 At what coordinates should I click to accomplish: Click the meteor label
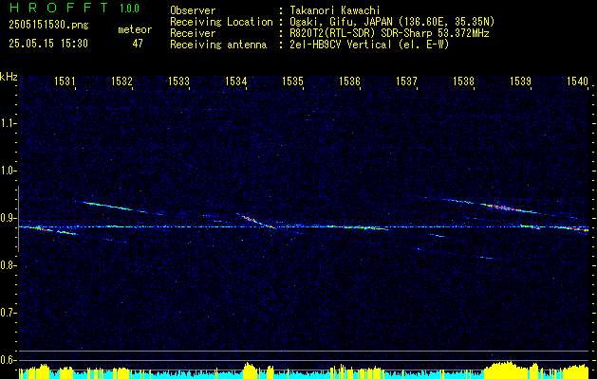coord(135,29)
